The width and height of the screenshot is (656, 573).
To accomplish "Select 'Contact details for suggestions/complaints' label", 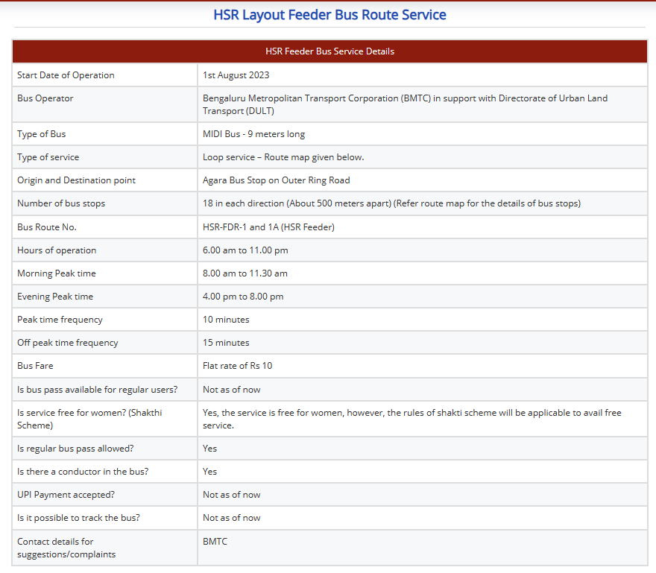I will 66,548.
